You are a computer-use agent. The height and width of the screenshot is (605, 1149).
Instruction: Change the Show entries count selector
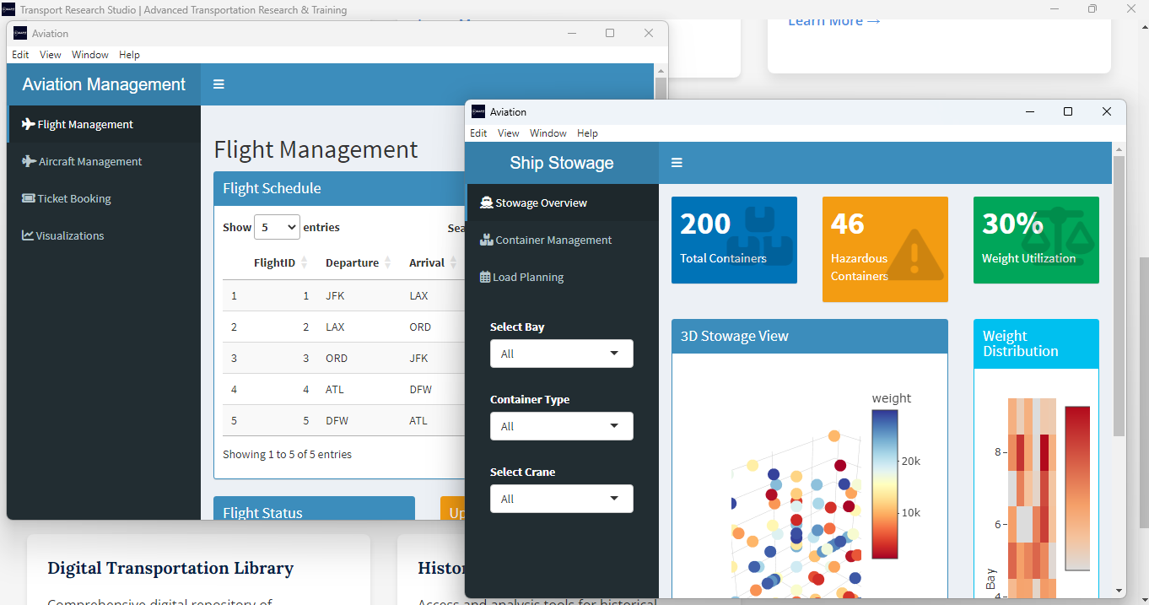(x=278, y=227)
